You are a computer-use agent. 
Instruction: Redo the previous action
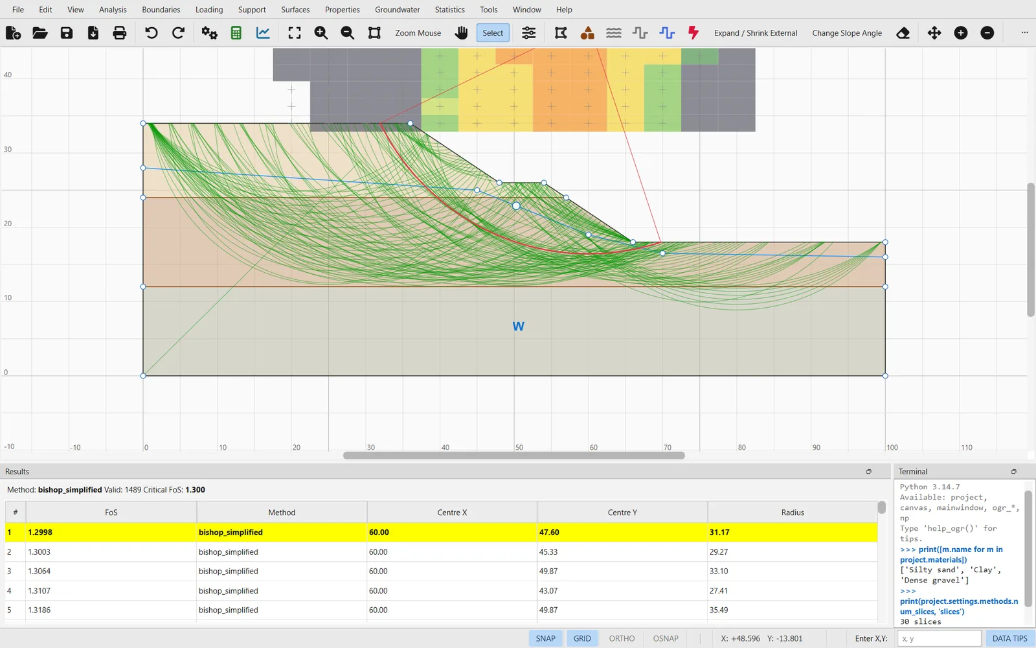[178, 33]
